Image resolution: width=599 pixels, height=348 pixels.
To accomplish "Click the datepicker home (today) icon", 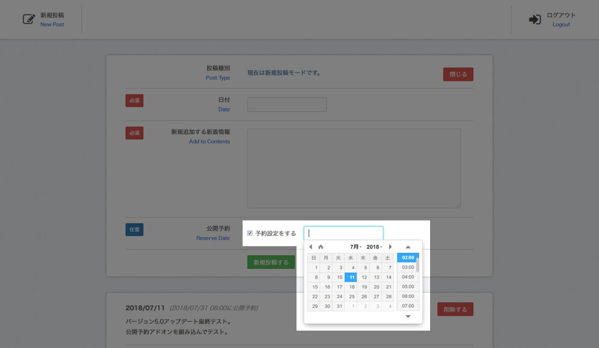I will tap(321, 247).
